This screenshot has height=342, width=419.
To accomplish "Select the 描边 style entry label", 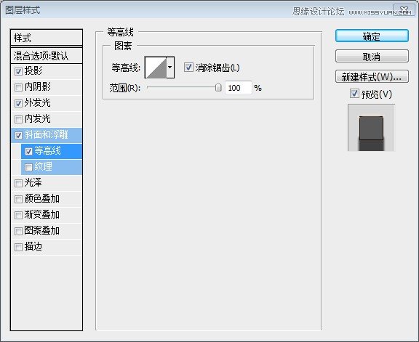I will (33, 246).
